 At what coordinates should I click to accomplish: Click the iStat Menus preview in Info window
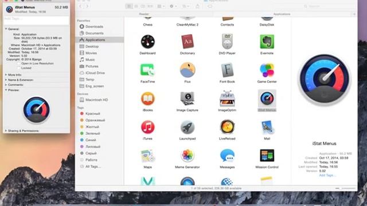37,110
